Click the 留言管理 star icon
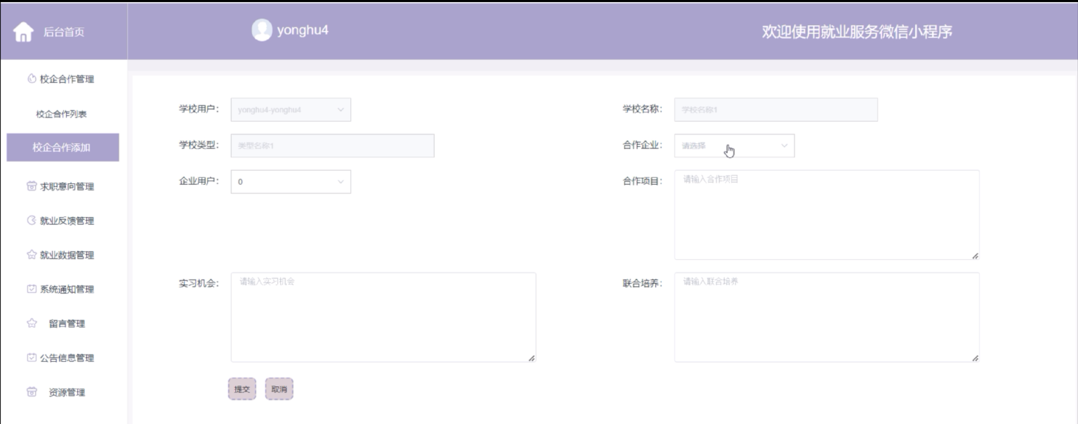Viewport: 1078px width, 424px height. 32,323
